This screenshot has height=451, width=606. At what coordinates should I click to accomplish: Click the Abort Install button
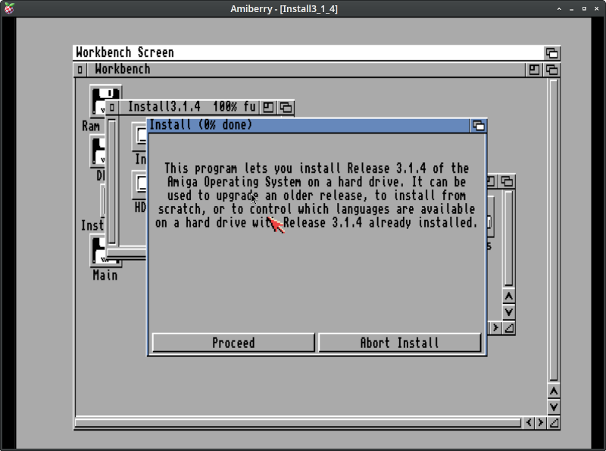tap(400, 343)
